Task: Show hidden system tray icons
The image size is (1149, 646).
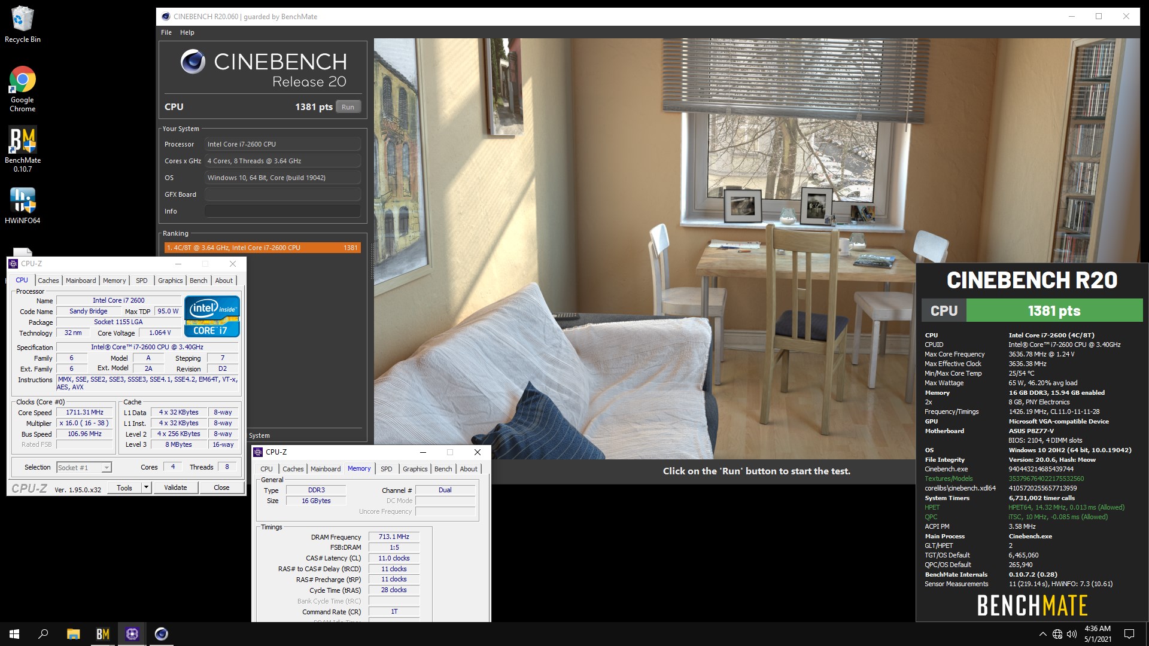Action: pyautogui.click(x=1042, y=634)
